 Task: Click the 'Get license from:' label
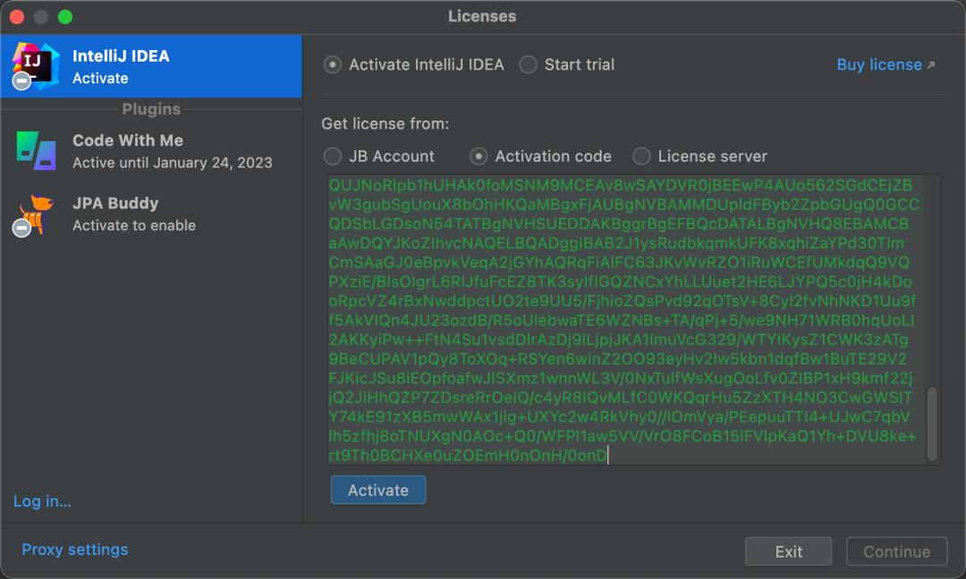tap(385, 123)
